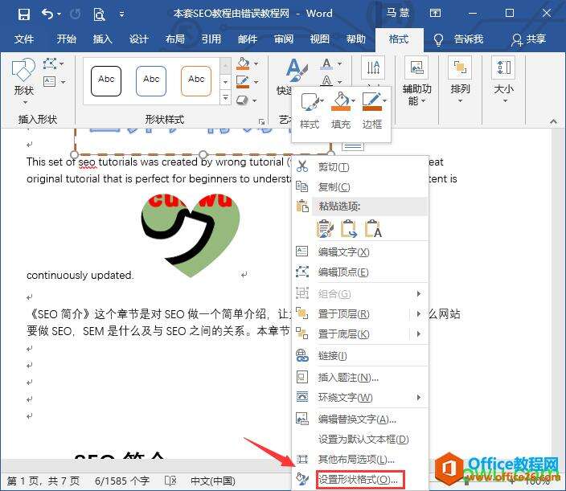This screenshot has height=491, width=566.
Task: Switch to the 邮件 tab
Action: (248, 39)
